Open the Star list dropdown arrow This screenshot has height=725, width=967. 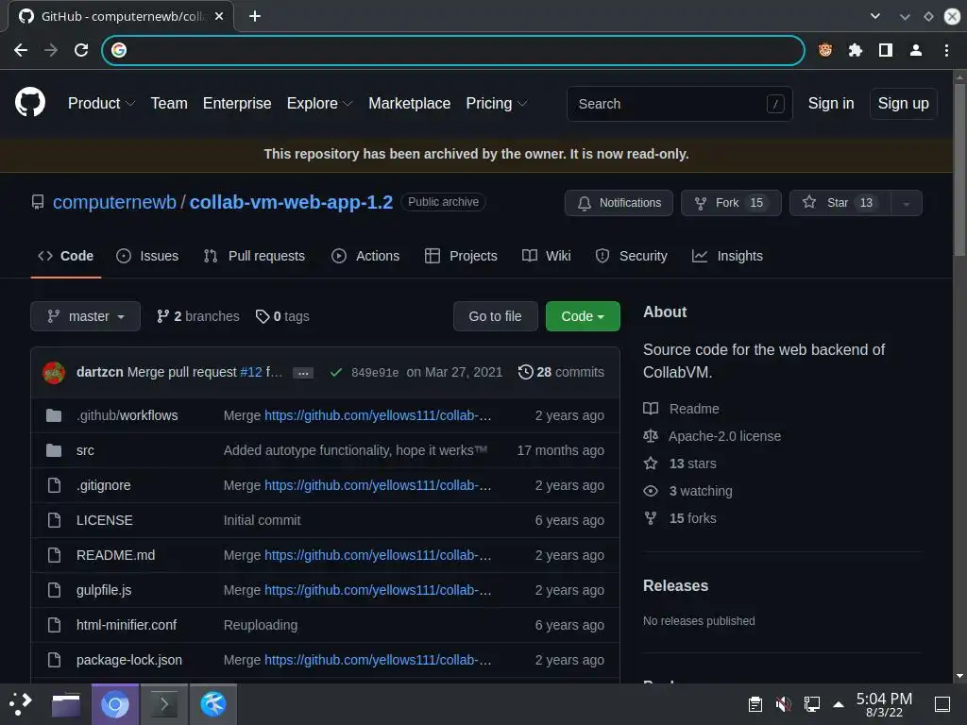[x=907, y=203]
